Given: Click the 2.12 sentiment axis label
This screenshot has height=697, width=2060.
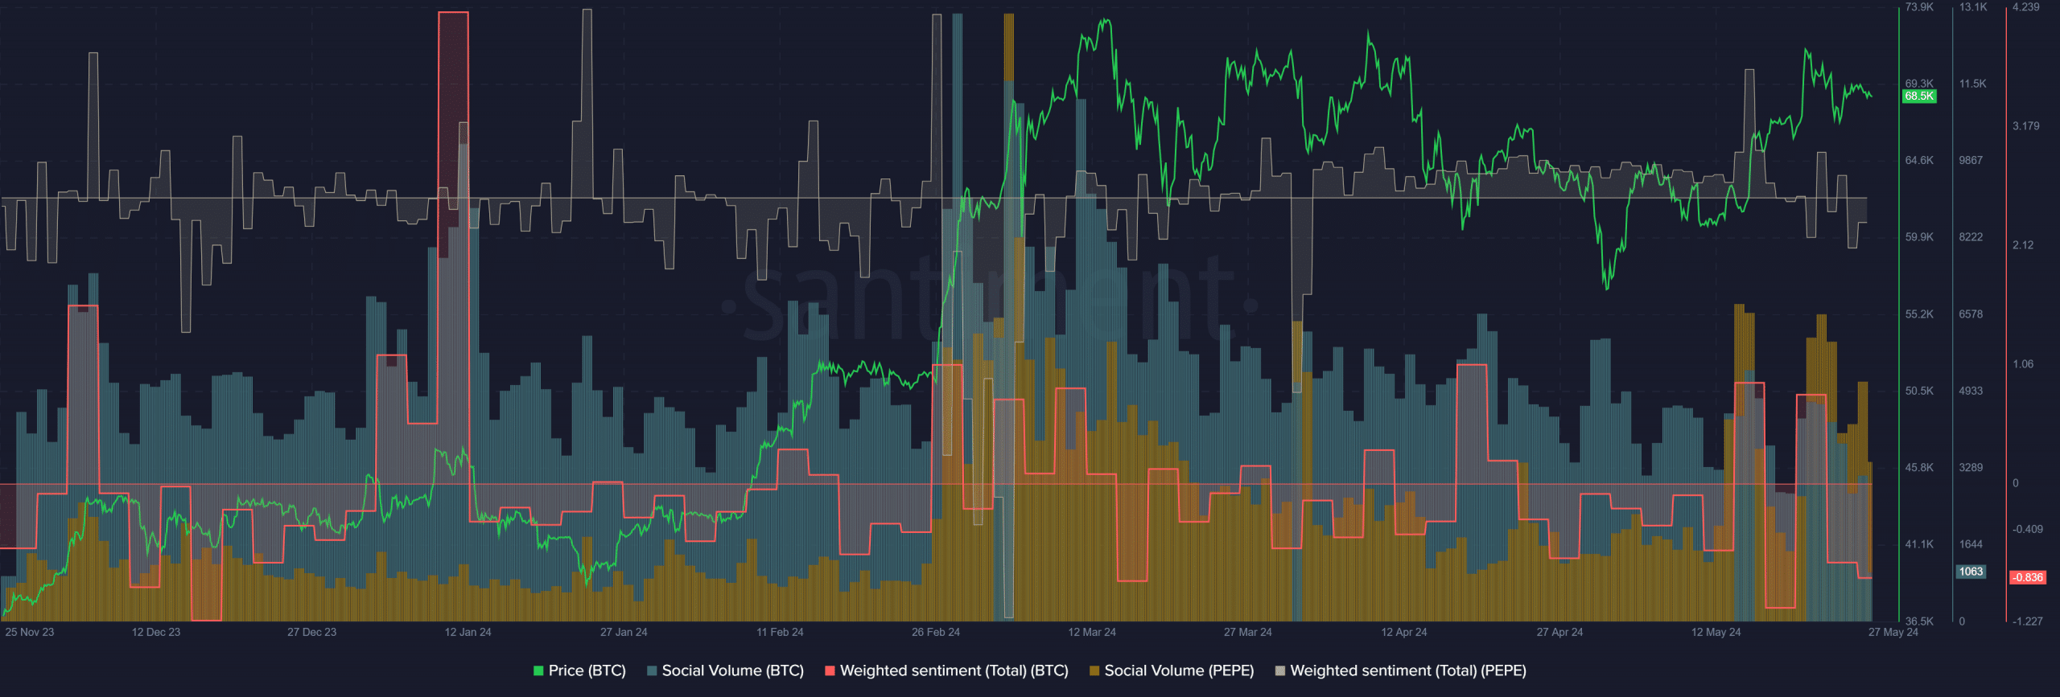Looking at the screenshot, I should pos(2023,245).
